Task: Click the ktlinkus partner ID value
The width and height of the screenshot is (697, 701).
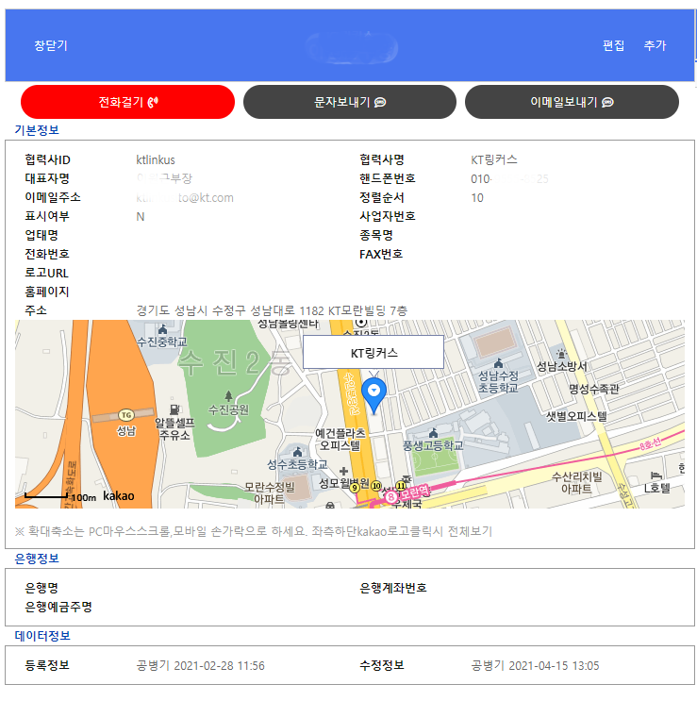Action: click(x=156, y=160)
